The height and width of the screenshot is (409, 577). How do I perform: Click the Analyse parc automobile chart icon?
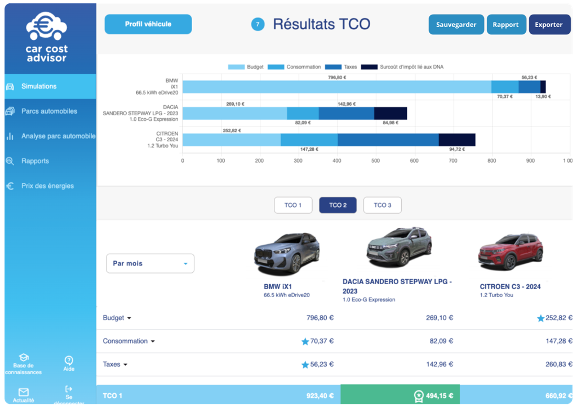(x=10, y=136)
